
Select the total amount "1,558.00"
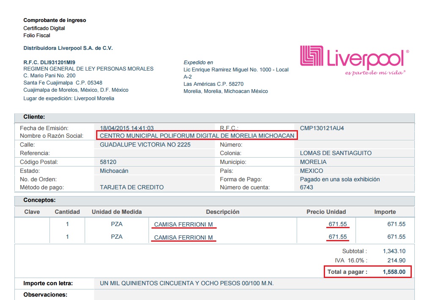[394, 272]
